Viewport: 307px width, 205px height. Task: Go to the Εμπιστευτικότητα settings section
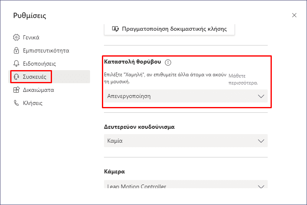click(x=46, y=50)
